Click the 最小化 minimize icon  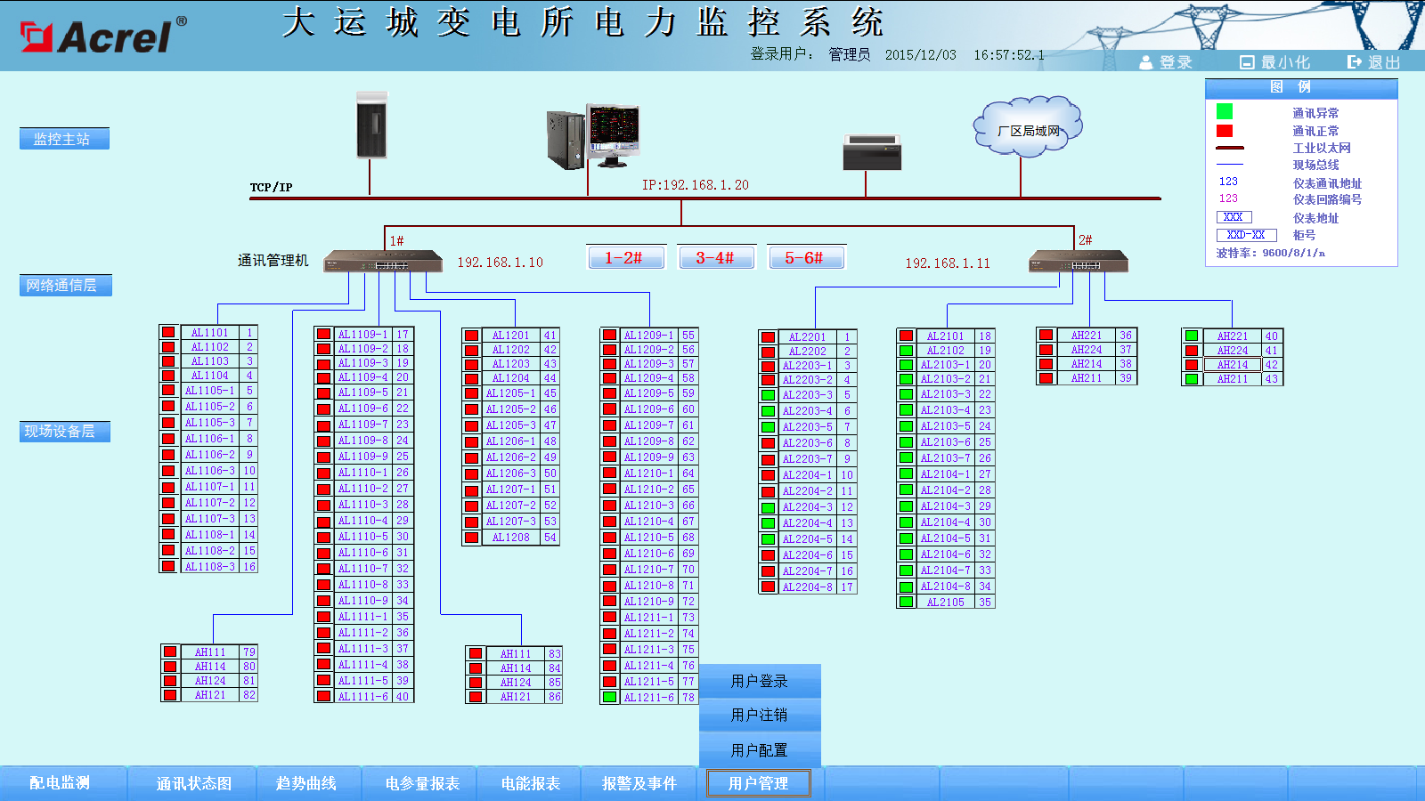[1247, 62]
